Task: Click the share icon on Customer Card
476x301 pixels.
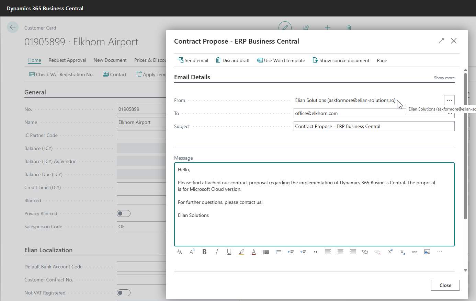Action: pos(306,27)
